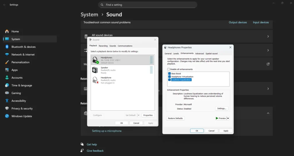Open Time & language icon

[x=7, y=85]
